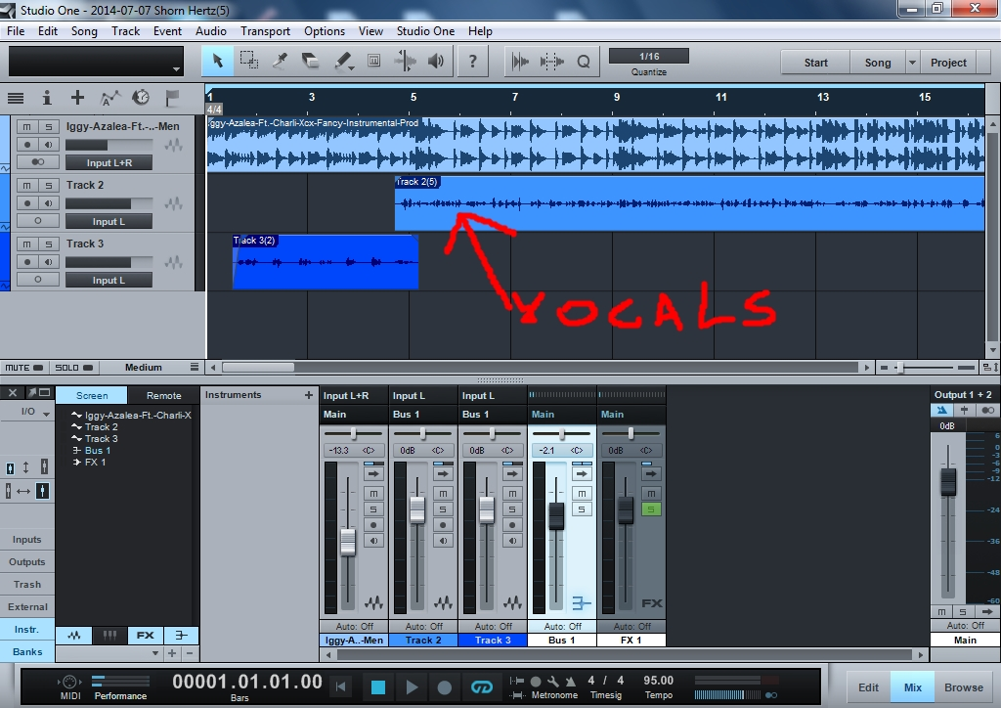Image resolution: width=1001 pixels, height=708 pixels.
Task: Open the Song page dropdown arrow
Action: pos(912,63)
